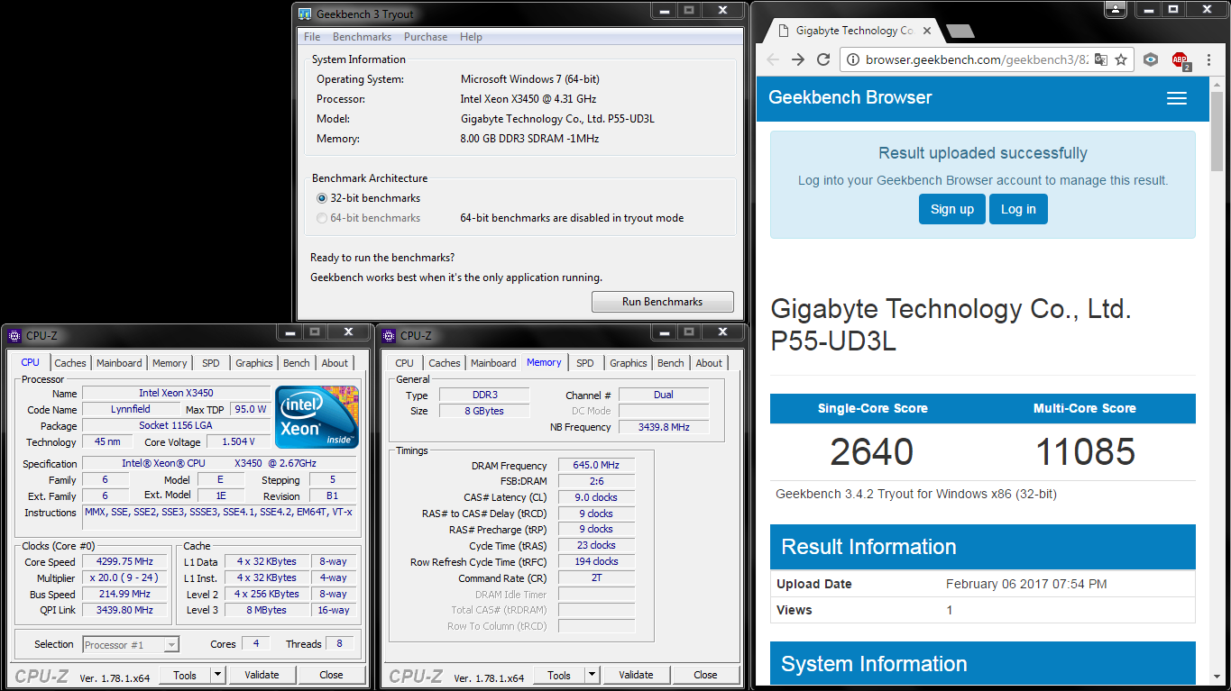The image size is (1231, 691).
Task: Click Chrome's back navigation arrow
Action: pyautogui.click(x=773, y=59)
